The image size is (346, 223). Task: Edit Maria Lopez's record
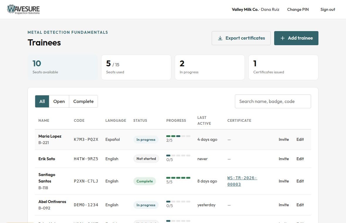click(300, 140)
